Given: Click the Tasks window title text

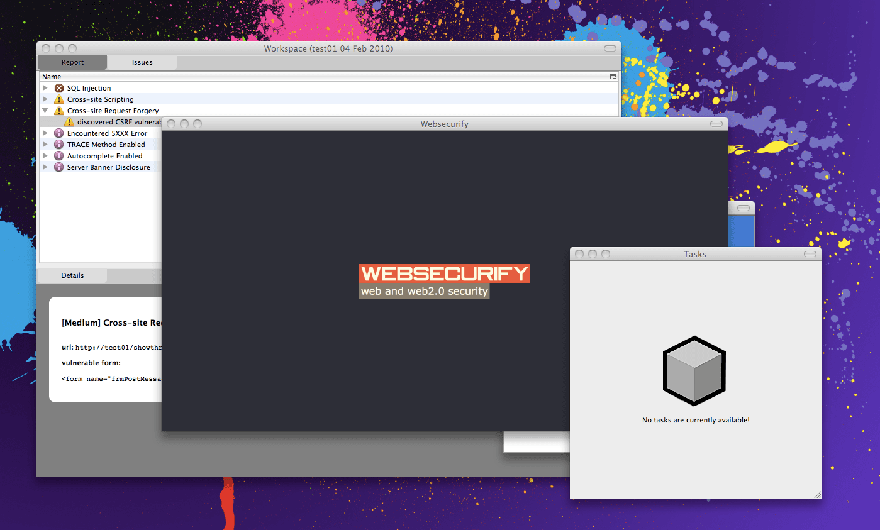Looking at the screenshot, I should (695, 254).
